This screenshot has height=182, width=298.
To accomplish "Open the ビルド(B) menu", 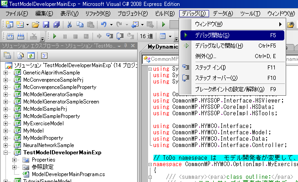I will pyautogui.click(x=164, y=14).
